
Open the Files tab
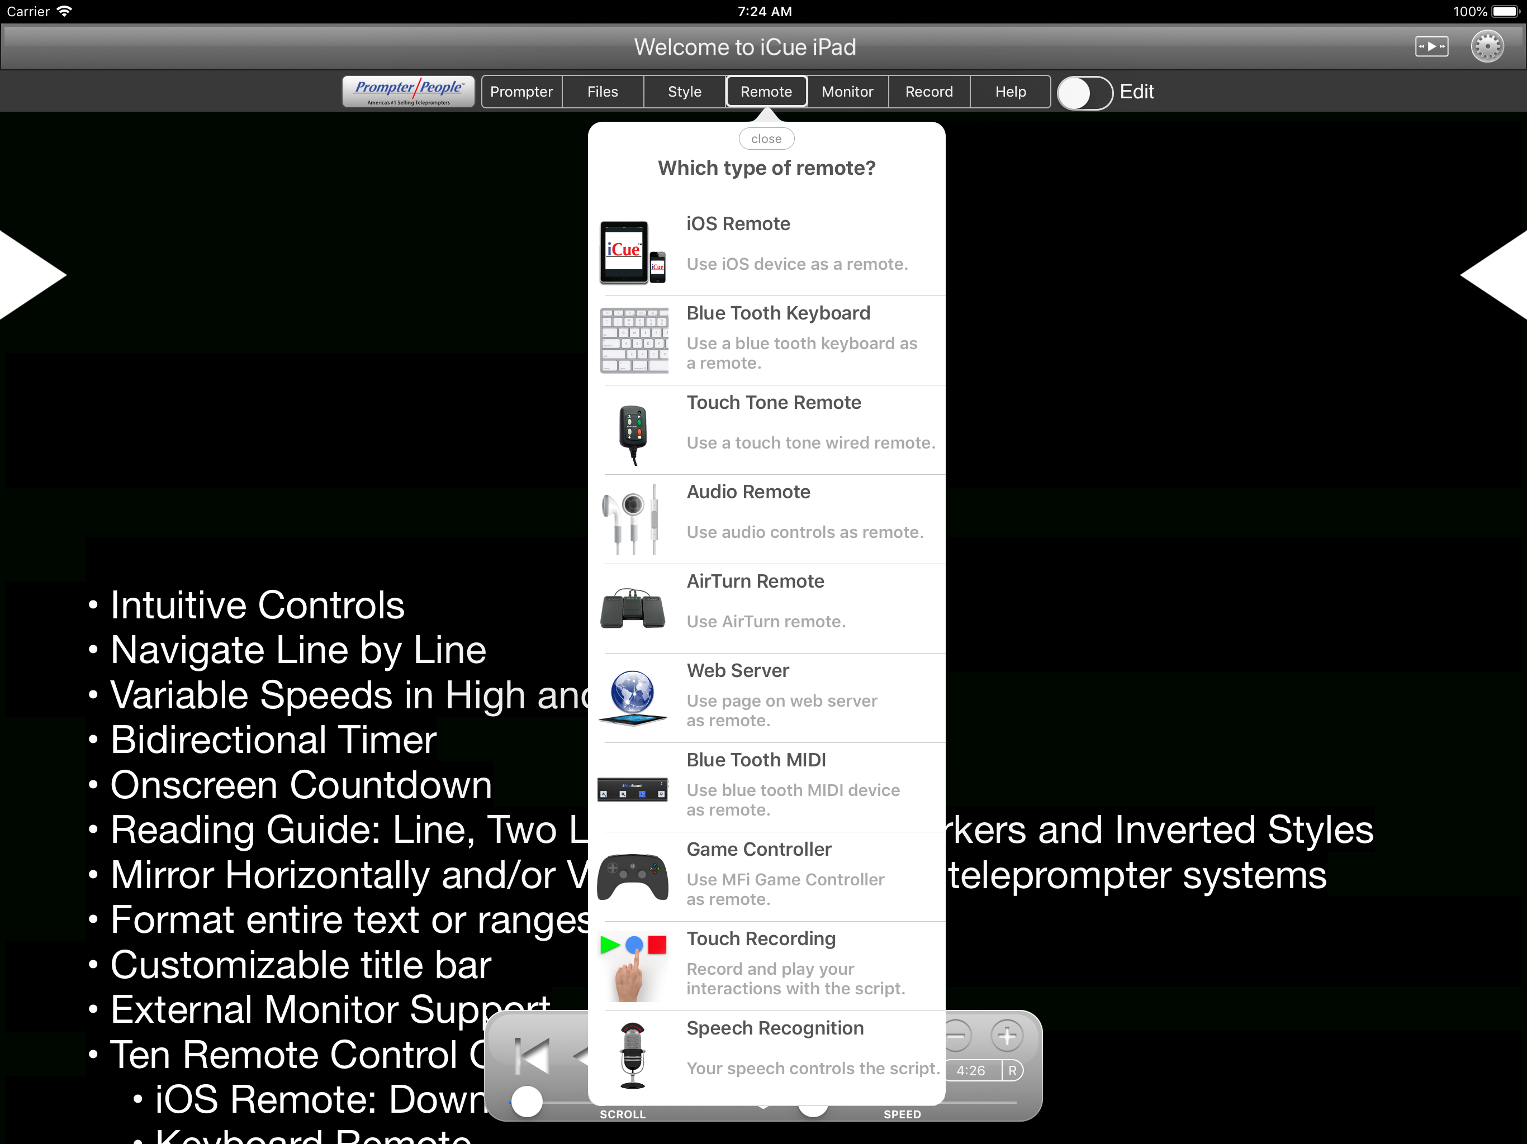(603, 92)
